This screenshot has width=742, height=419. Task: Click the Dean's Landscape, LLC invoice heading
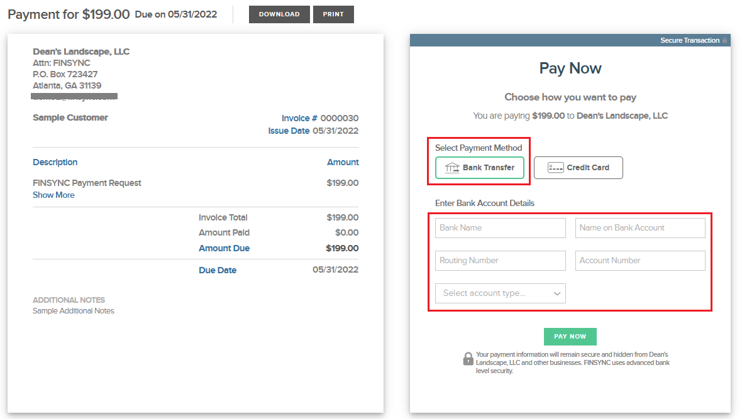81,51
